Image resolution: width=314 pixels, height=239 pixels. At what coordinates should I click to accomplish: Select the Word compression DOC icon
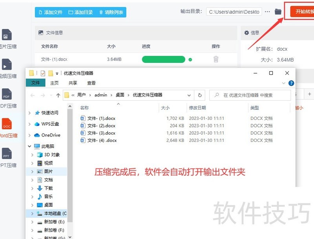click(x=7, y=124)
